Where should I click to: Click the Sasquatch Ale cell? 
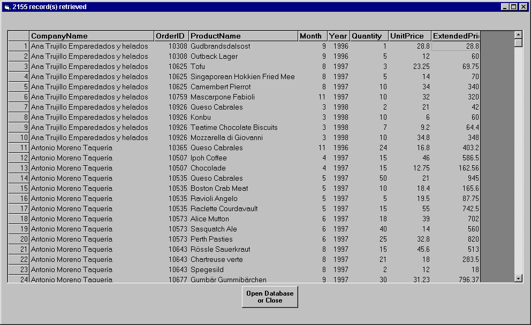point(243,229)
